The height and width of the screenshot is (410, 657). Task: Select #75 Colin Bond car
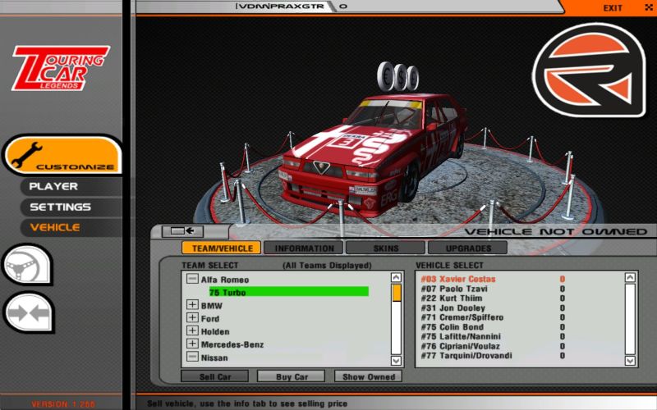[x=494, y=327]
